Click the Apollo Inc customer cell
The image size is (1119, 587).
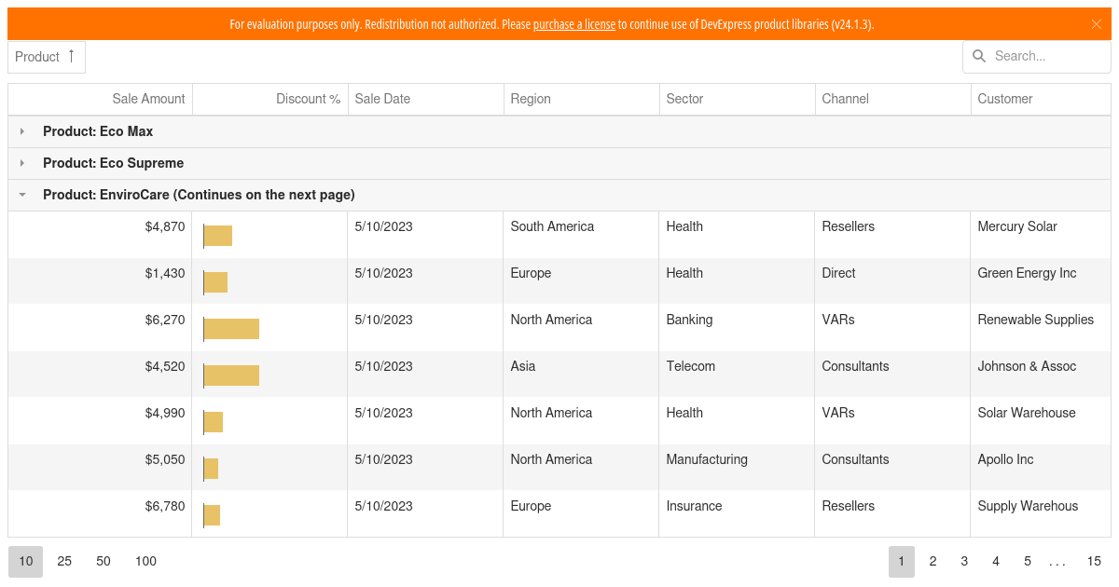coord(1041,468)
